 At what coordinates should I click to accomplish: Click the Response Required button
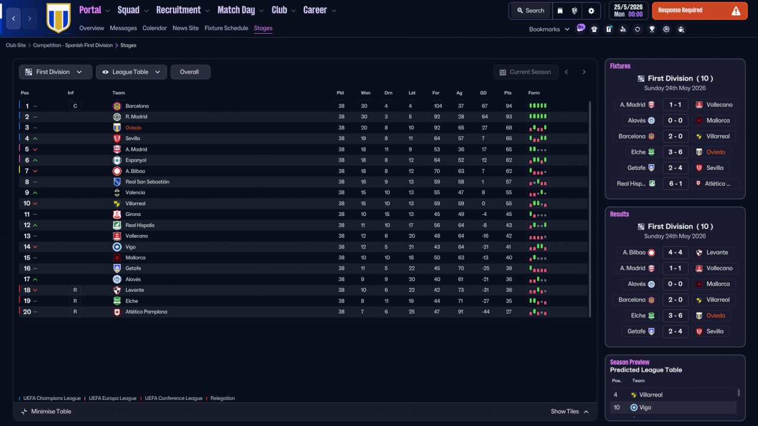tap(699, 11)
